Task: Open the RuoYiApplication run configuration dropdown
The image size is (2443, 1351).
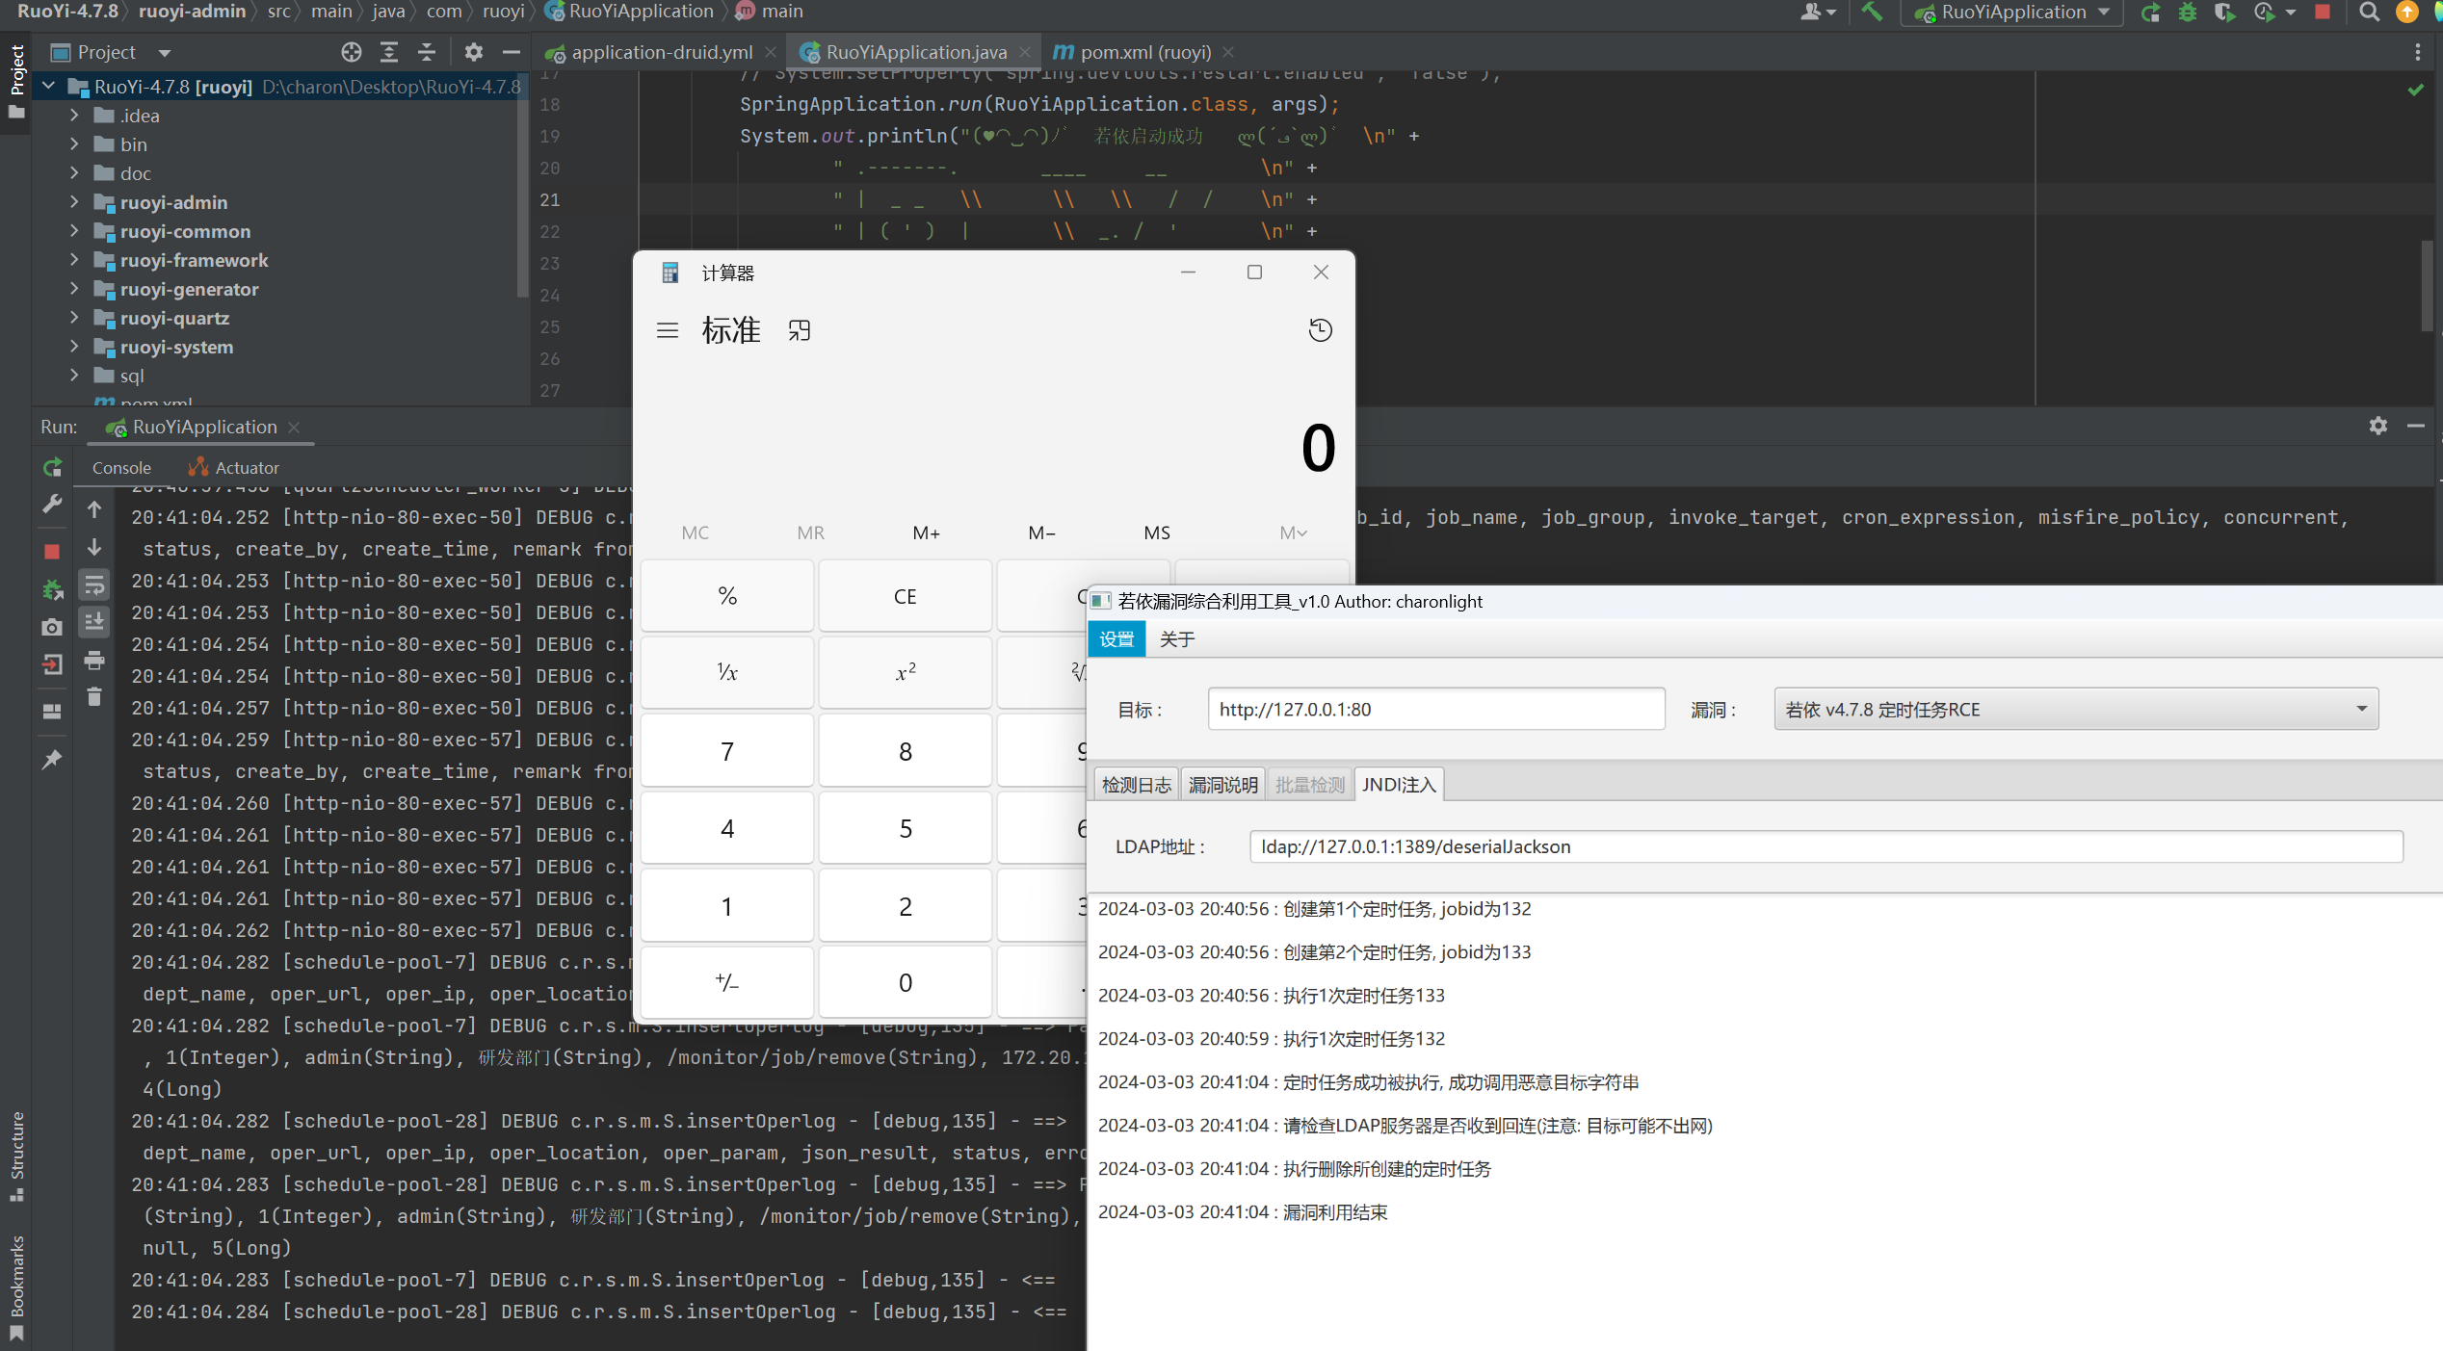Action: click(x=2013, y=12)
